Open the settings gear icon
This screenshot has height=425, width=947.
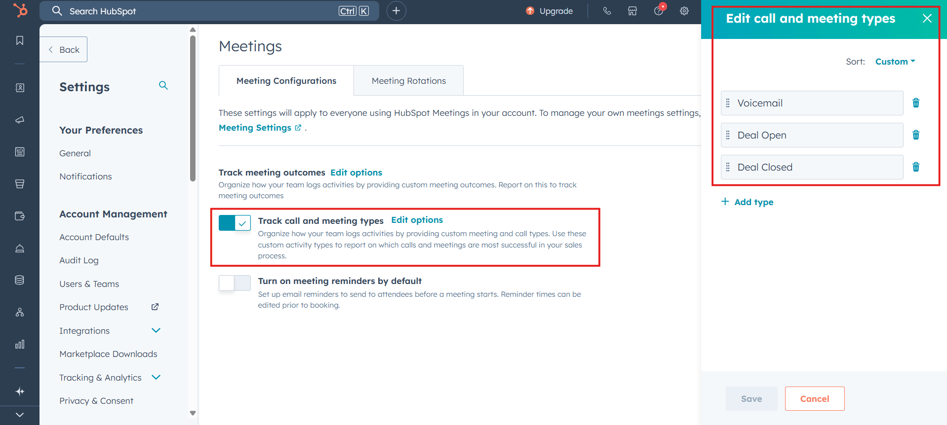pos(684,11)
